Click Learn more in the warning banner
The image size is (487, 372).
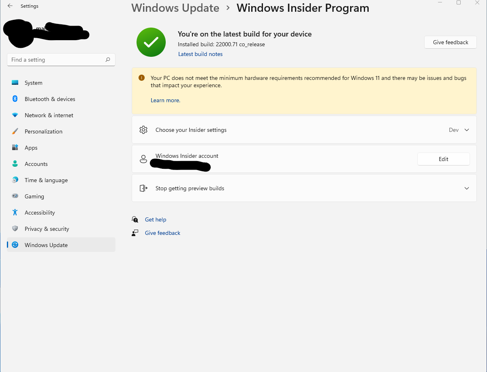pyautogui.click(x=165, y=100)
